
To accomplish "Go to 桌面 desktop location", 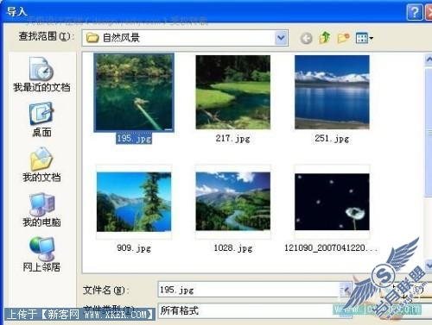I will [41, 120].
